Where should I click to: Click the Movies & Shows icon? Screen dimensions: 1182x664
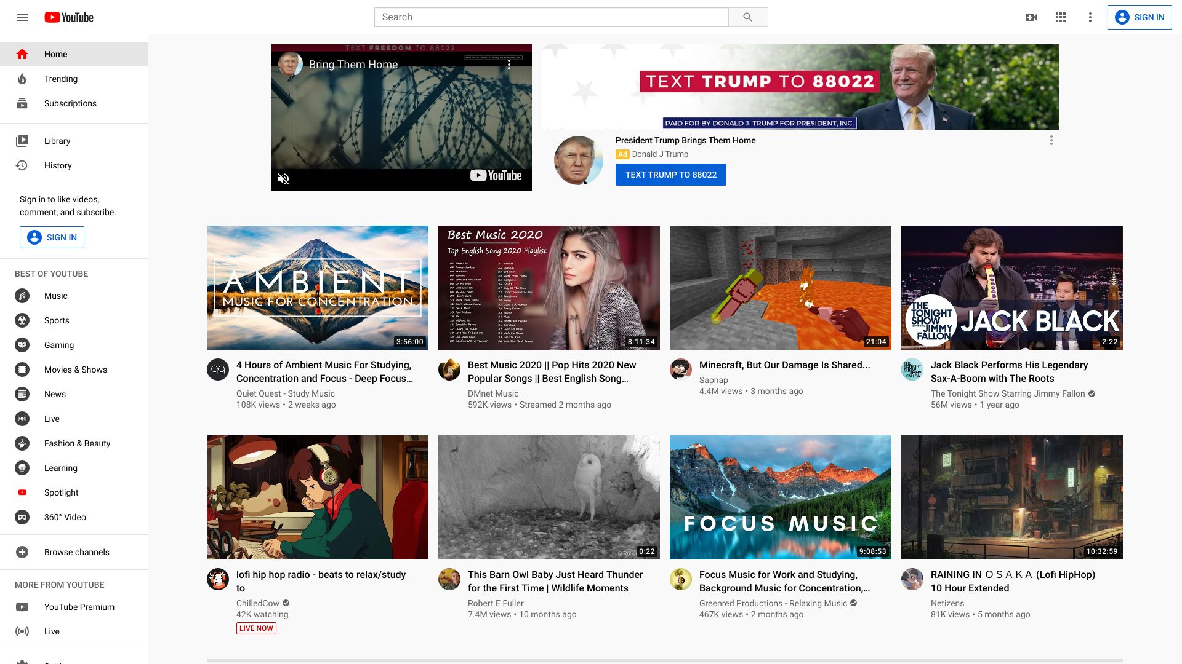pos(22,370)
